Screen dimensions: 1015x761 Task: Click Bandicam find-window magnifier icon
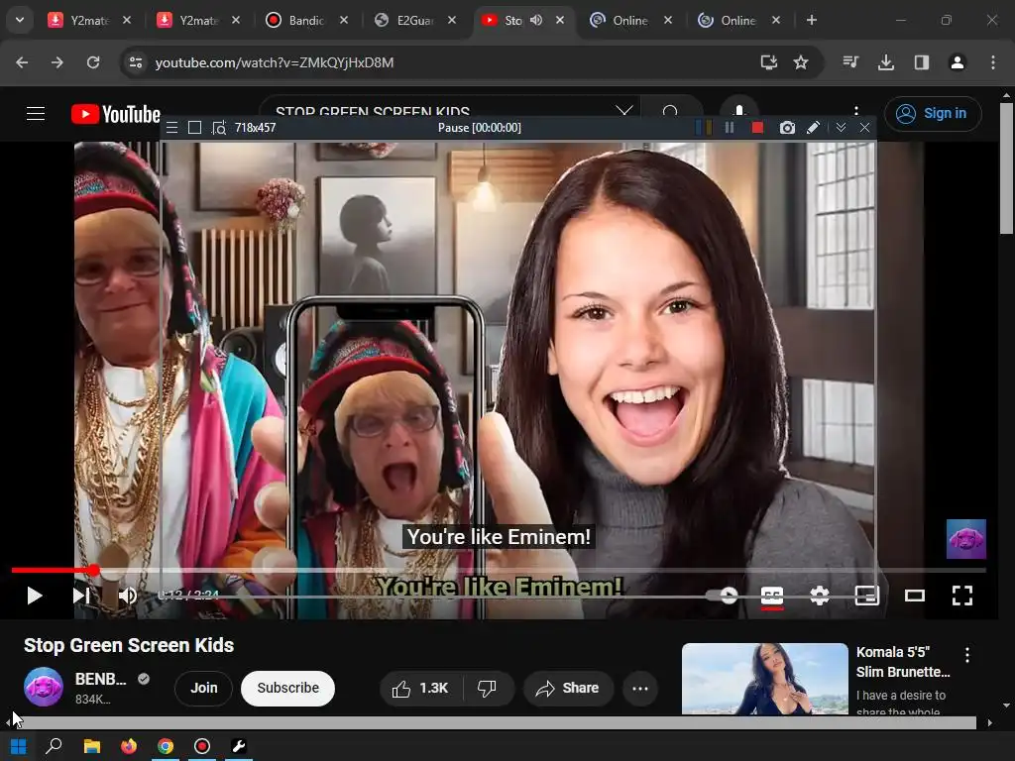tap(219, 128)
